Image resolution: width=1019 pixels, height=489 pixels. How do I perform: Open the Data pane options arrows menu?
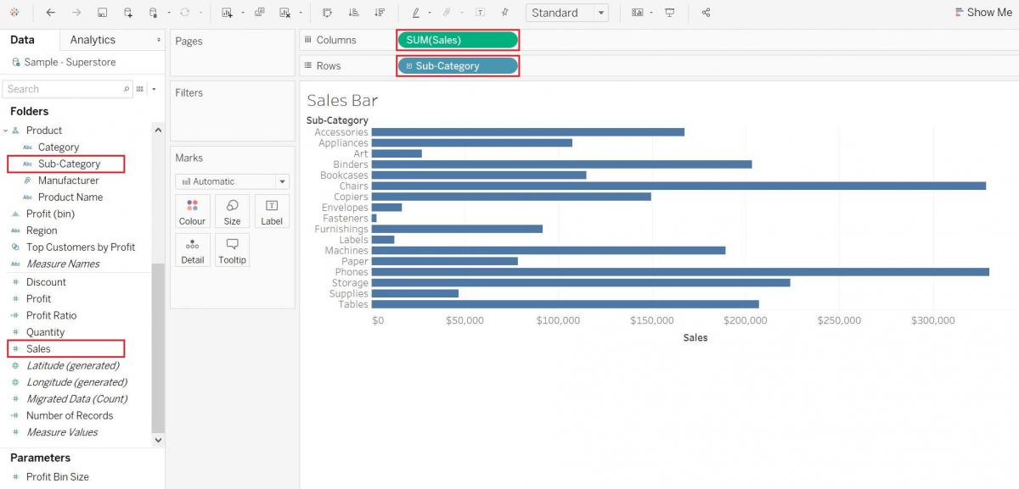tap(159, 40)
